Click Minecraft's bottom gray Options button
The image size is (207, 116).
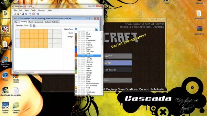pyautogui.click(x=118, y=80)
